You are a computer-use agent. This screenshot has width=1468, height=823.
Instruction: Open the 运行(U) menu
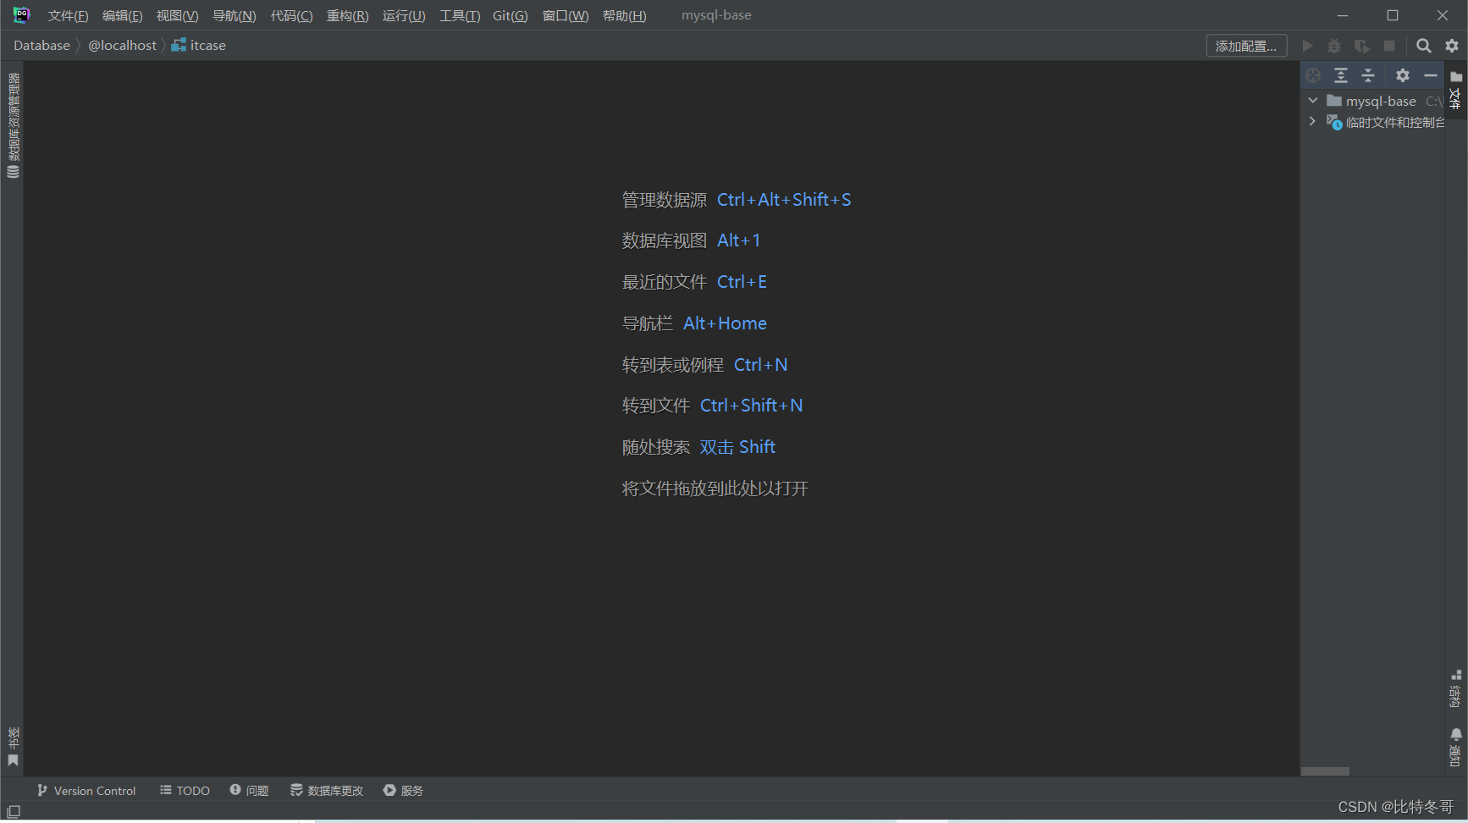403,16
